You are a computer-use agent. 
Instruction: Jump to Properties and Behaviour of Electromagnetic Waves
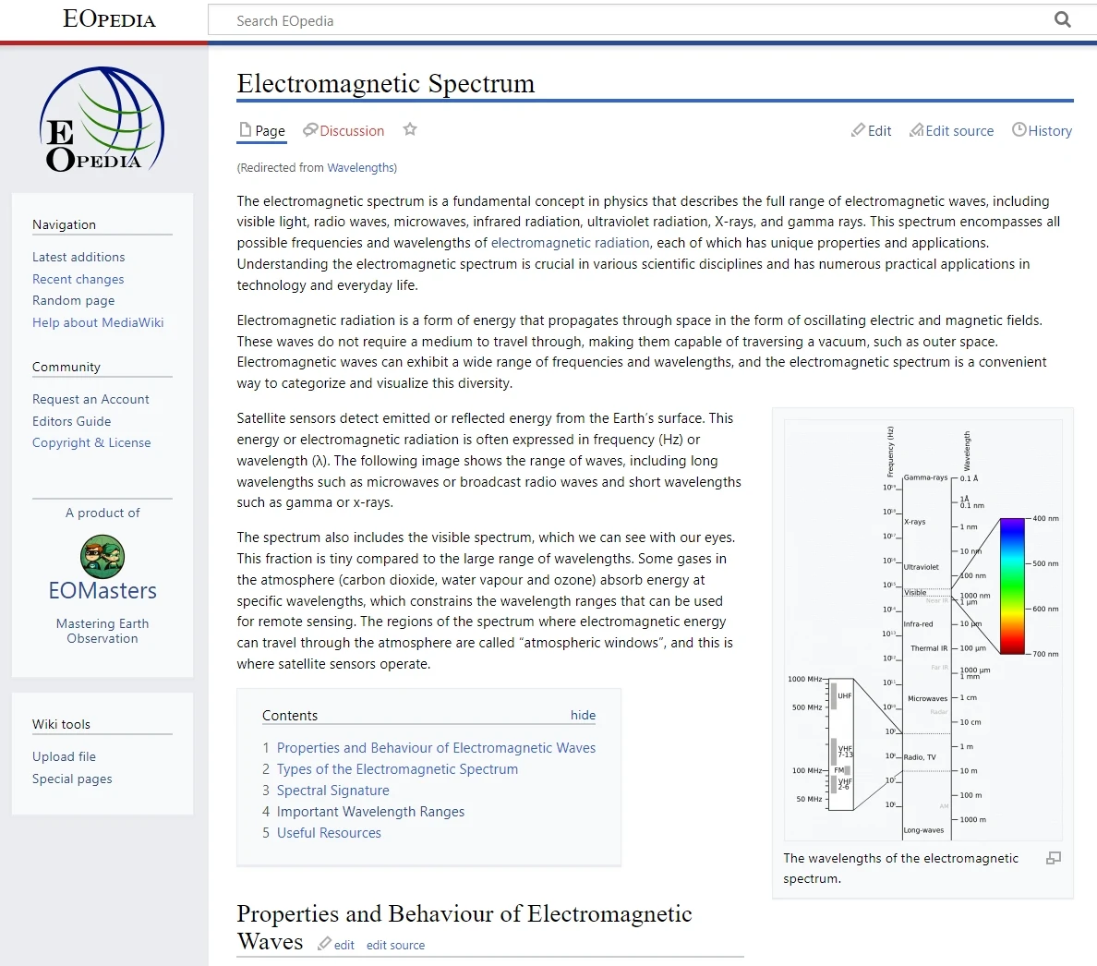pos(436,748)
